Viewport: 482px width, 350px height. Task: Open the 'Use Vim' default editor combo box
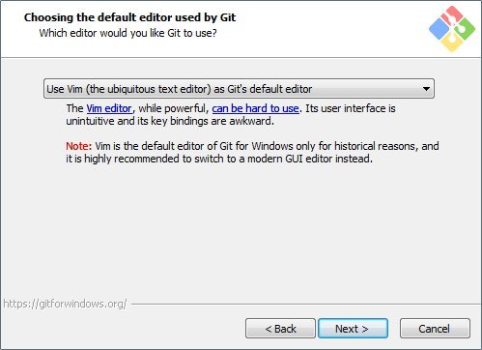pos(239,89)
